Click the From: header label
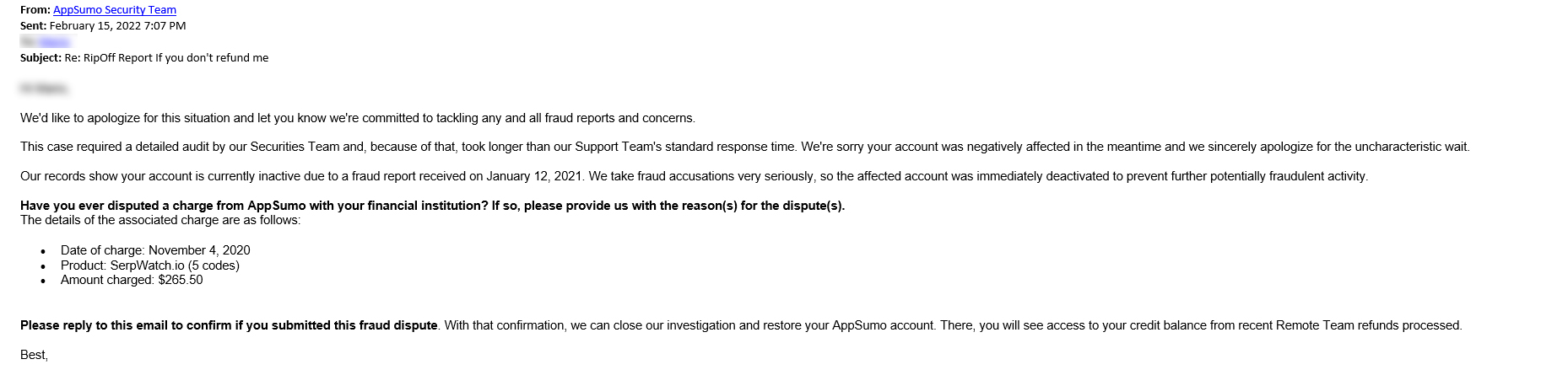The width and height of the screenshot is (1541, 386). (x=35, y=10)
